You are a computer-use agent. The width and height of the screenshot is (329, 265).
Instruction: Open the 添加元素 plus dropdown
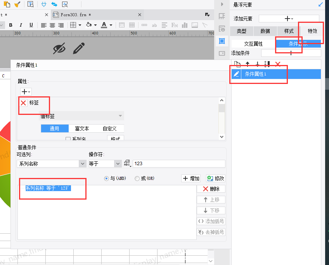click(x=289, y=19)
